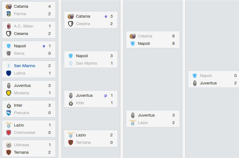Open the Cesena team in A.C. Milan match

pos(21,34)
